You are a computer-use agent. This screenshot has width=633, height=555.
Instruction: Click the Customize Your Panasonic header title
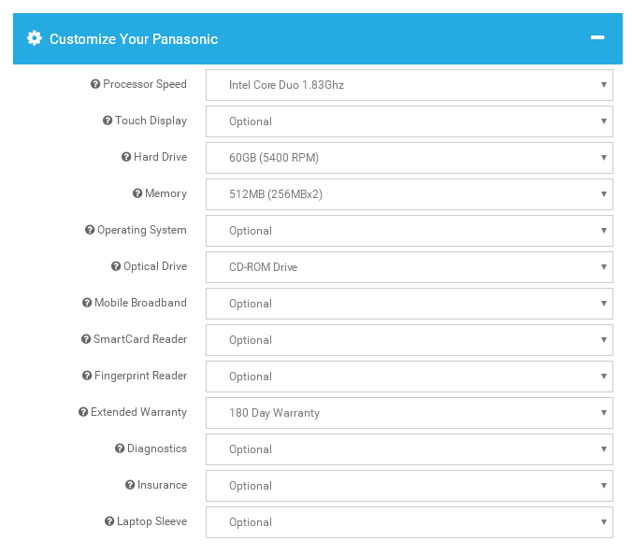click(x=134, y=39)
